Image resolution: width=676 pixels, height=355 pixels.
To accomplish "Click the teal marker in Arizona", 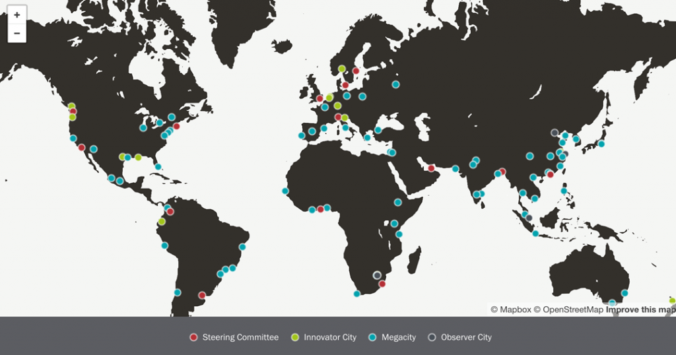I will coord(94,149).
